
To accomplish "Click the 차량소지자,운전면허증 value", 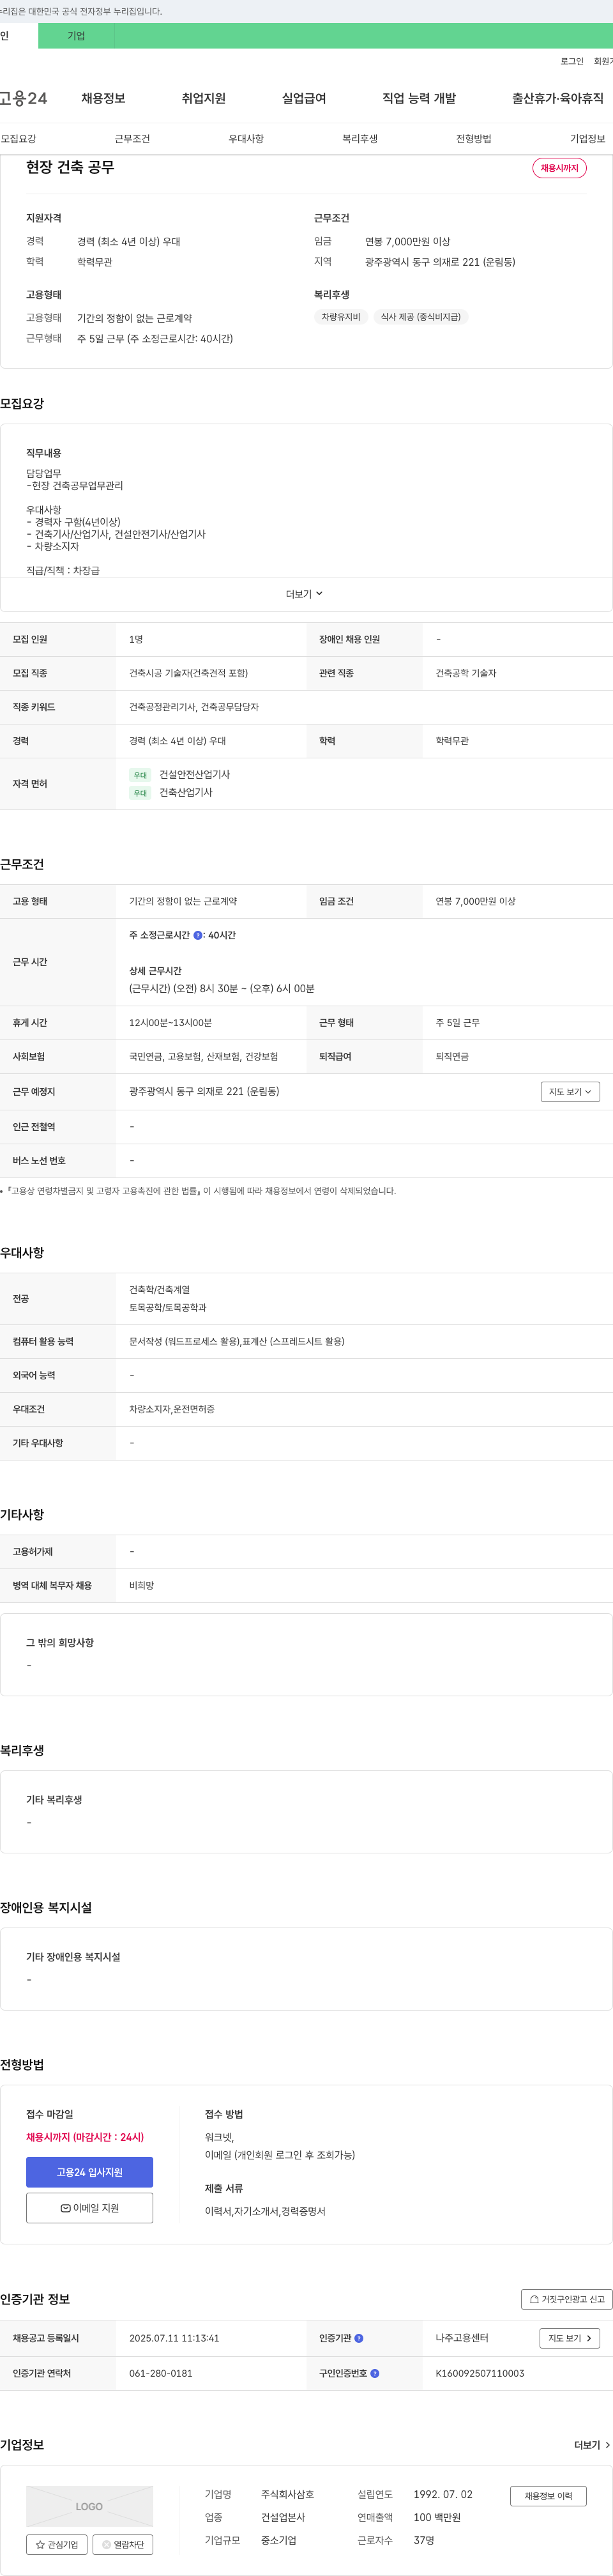I will coord(172,1410).
